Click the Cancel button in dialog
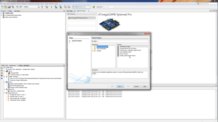Screen dimensions: 218x122 [137, 86]
